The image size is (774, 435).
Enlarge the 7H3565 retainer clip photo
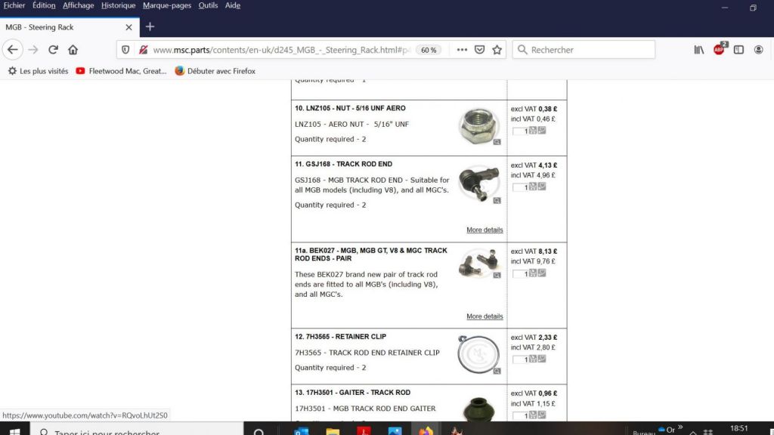[x=478, y=354]
